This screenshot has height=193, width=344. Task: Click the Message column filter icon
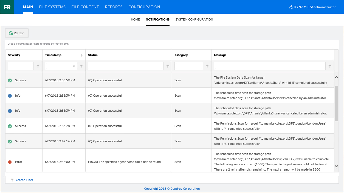(330, 66)
